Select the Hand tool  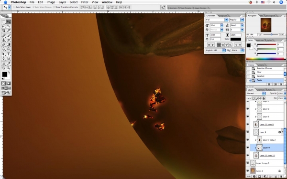[3, 68]
